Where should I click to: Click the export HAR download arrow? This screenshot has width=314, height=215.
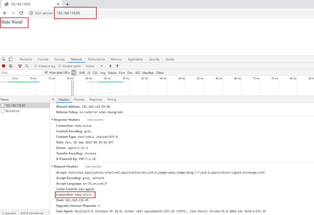pyautogui.click(x=117, y=66)
